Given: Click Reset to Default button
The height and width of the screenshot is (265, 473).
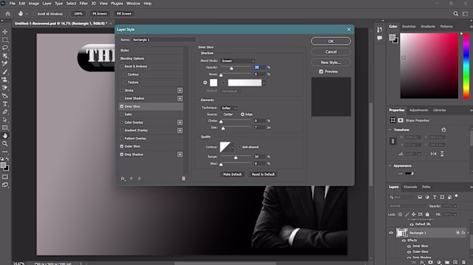Looking at the screenshot, I should [x=263, y=175].
